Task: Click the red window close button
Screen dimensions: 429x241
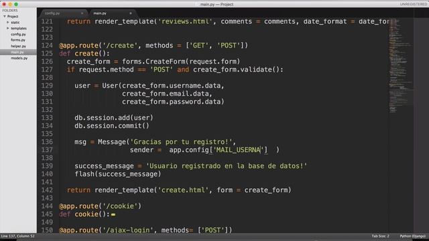Action: point(4,5)
